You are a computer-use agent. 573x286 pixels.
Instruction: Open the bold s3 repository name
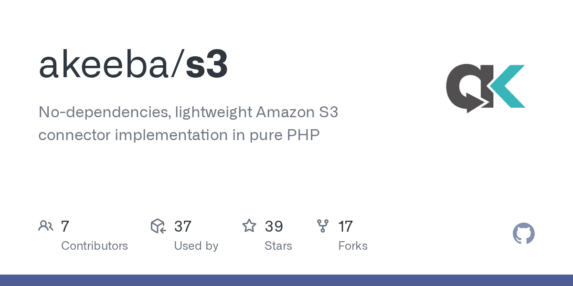(207, 65)
